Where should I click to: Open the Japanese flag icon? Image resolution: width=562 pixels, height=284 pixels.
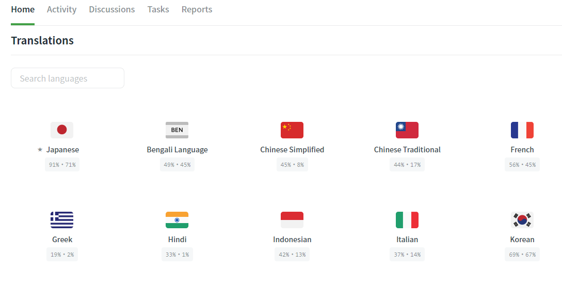click(x=62, y=130)
